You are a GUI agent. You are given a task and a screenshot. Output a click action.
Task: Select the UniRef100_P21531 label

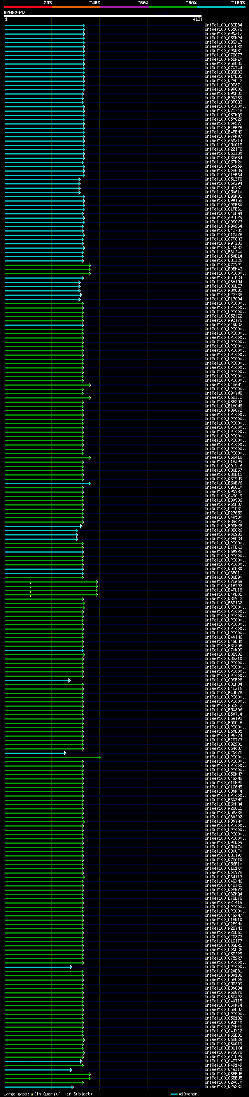tap(223, 509)
